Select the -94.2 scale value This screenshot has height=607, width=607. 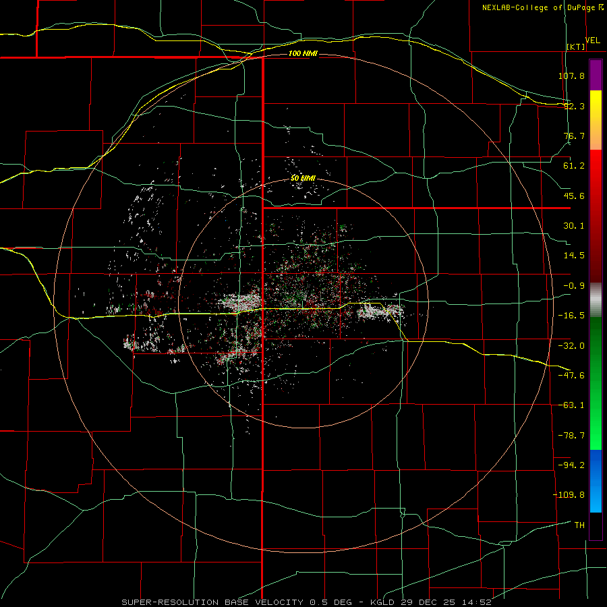[x=571, y=465]
